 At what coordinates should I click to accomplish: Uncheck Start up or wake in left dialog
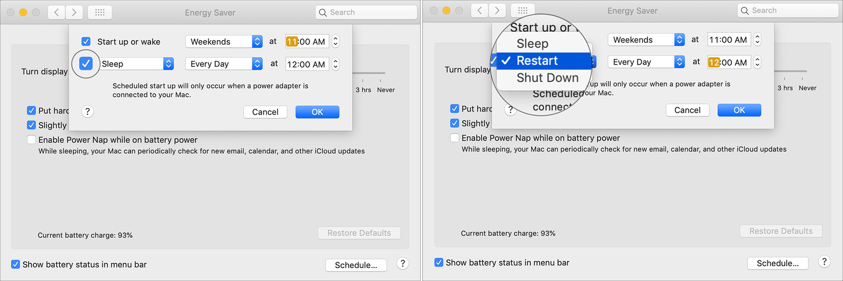click(86, 42)
